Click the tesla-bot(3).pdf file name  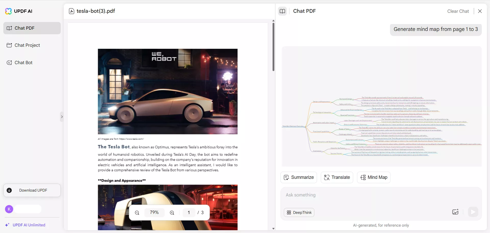[x=96, y=11]
